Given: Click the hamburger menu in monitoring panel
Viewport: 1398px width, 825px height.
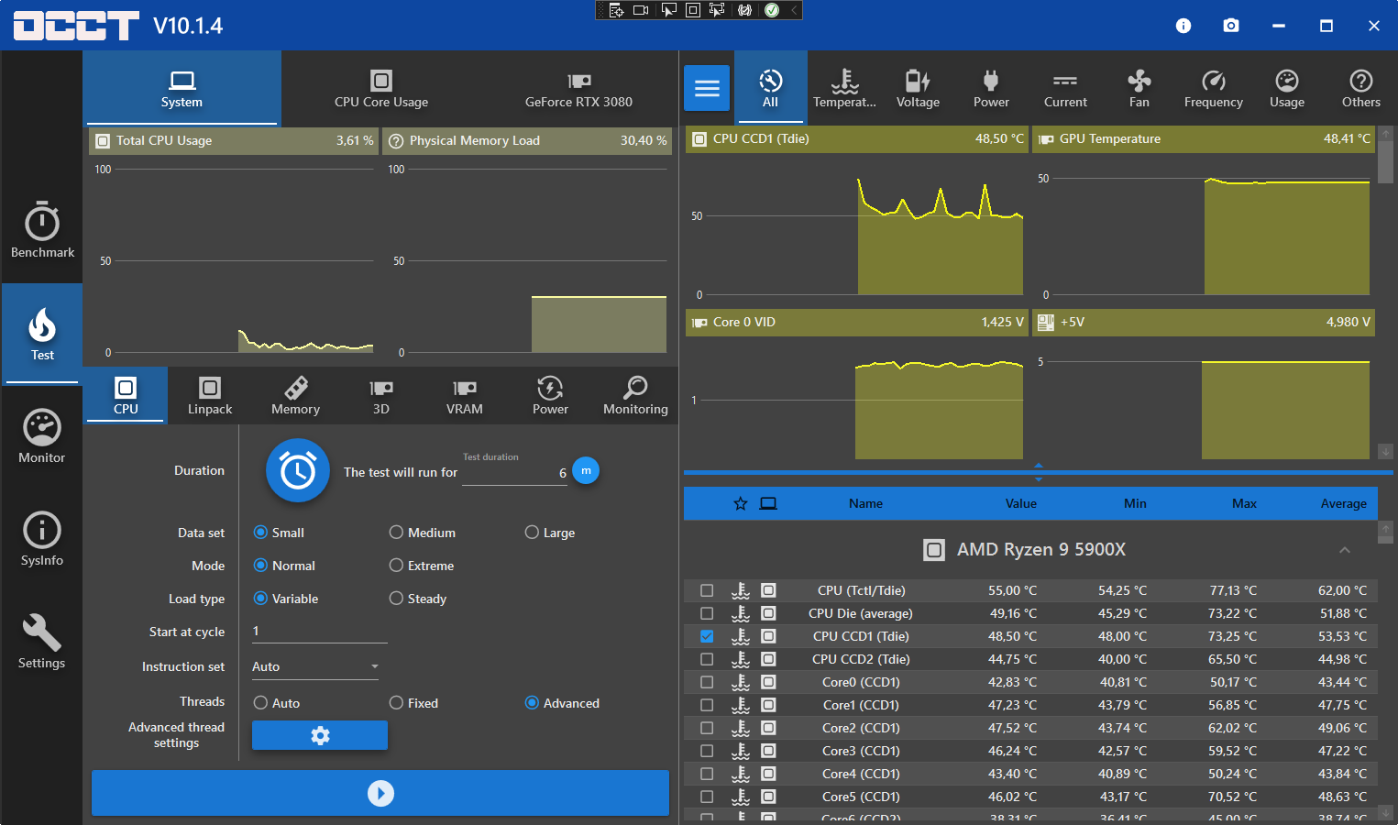Looking at the screenshot, I should (x=707, y=89).
